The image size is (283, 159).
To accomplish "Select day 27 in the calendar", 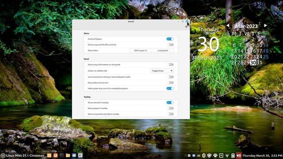I will (x=234, y=63).
